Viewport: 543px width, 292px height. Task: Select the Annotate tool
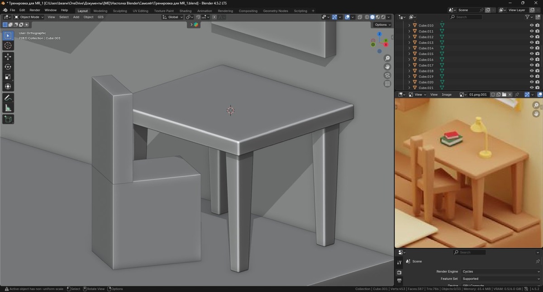click(8, 98)
